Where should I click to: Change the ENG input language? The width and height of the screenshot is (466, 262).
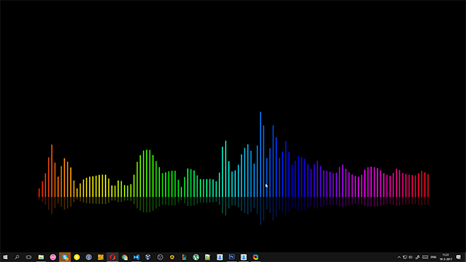433,257
